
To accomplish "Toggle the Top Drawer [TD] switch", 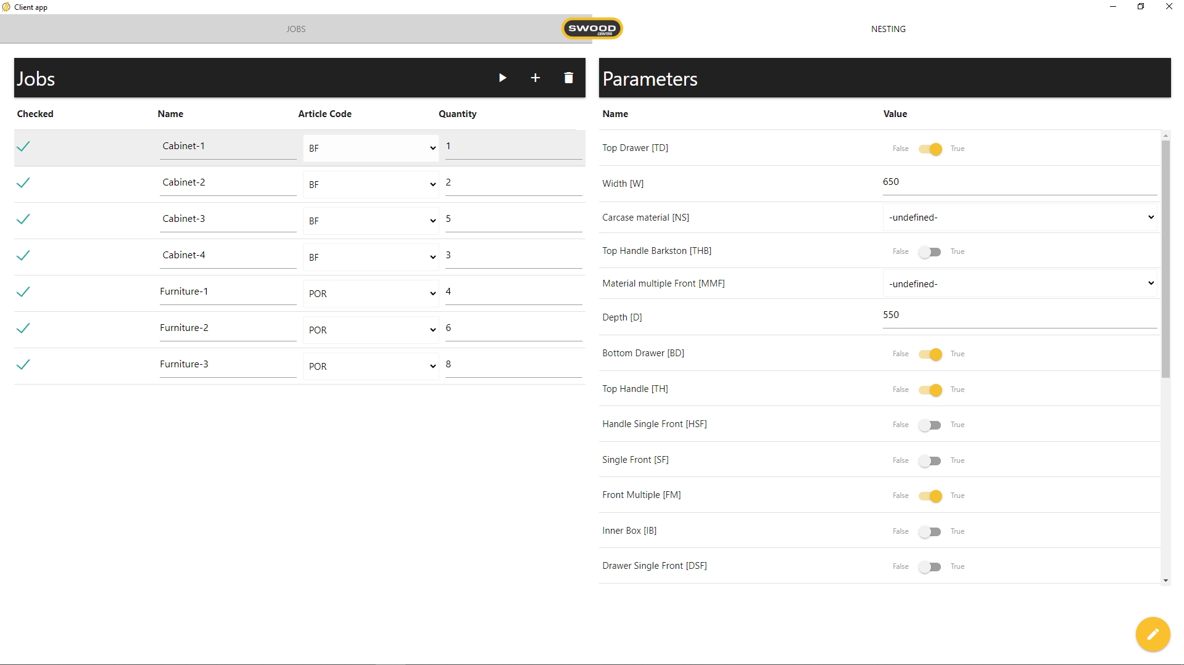I will point(930,149).
